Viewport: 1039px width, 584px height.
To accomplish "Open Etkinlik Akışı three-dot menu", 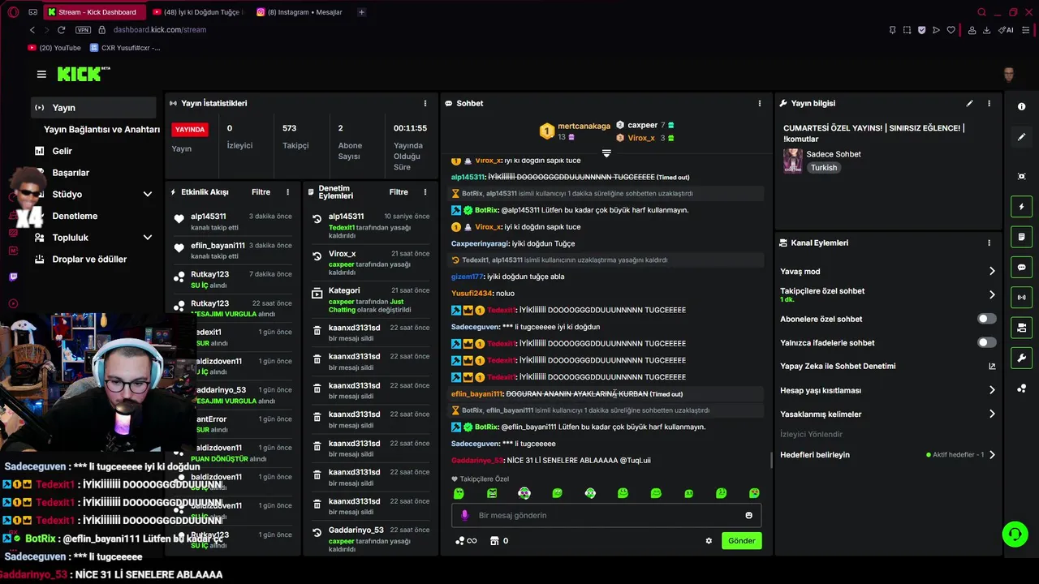I will (x=287, y=192).
